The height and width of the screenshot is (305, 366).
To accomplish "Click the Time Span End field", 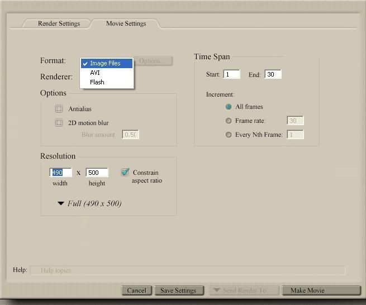I will coord(273,74).
